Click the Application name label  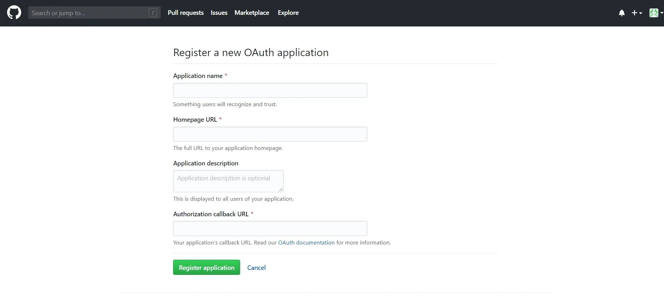(x=198, y=76)
